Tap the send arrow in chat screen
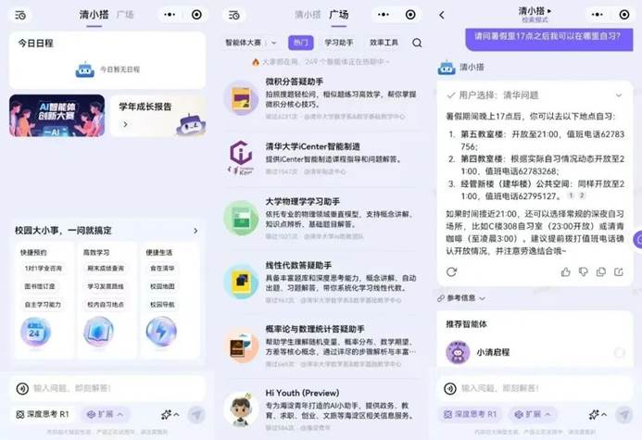This screenshot has width=642, height=440. [x=624, y=415]
